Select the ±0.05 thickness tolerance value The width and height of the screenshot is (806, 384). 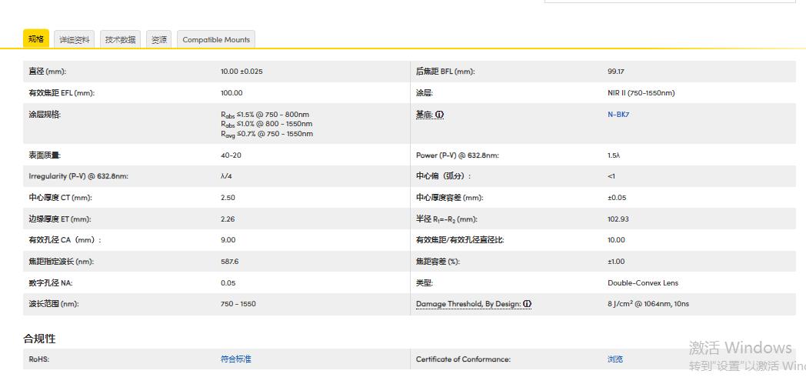coord(617,198)
